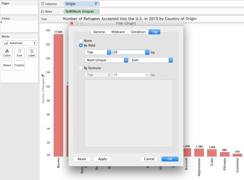The height and width of the screenshot is (180, 244).
Task: Select the Top tab
Action: (154, 32)
